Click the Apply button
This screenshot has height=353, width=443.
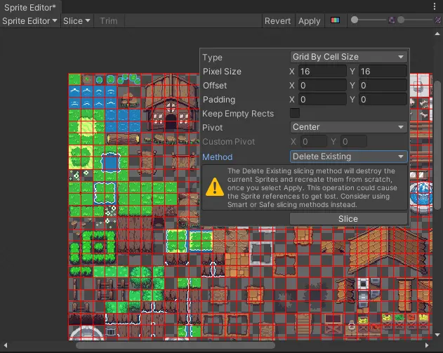(310, 21)
